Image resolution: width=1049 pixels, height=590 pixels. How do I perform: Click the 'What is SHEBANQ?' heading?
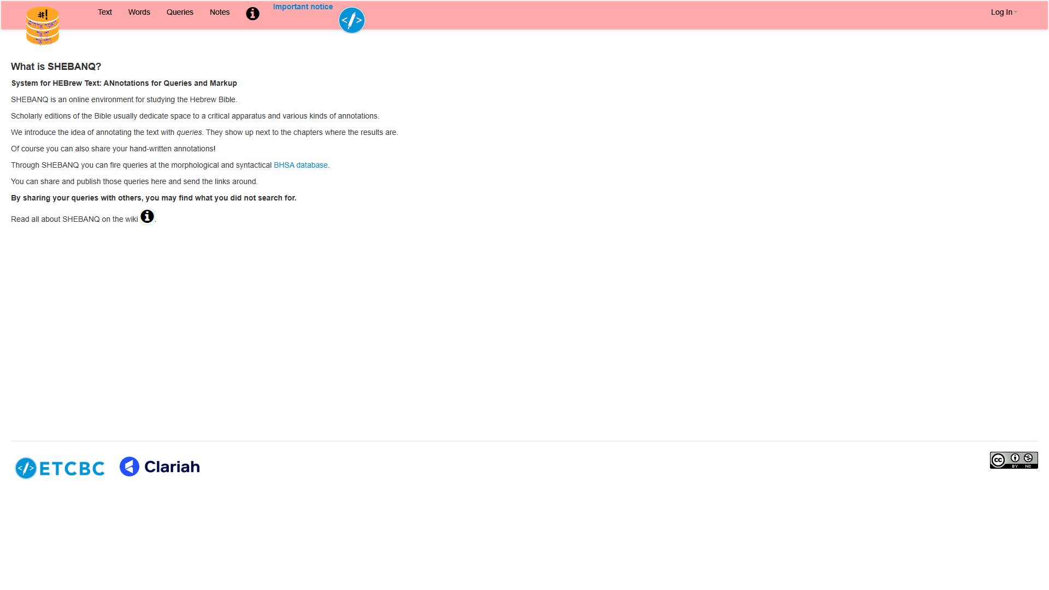pyautogui.click(x=56, y=67)
